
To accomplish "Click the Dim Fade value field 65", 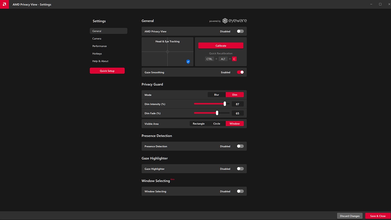I will [237, 113].
